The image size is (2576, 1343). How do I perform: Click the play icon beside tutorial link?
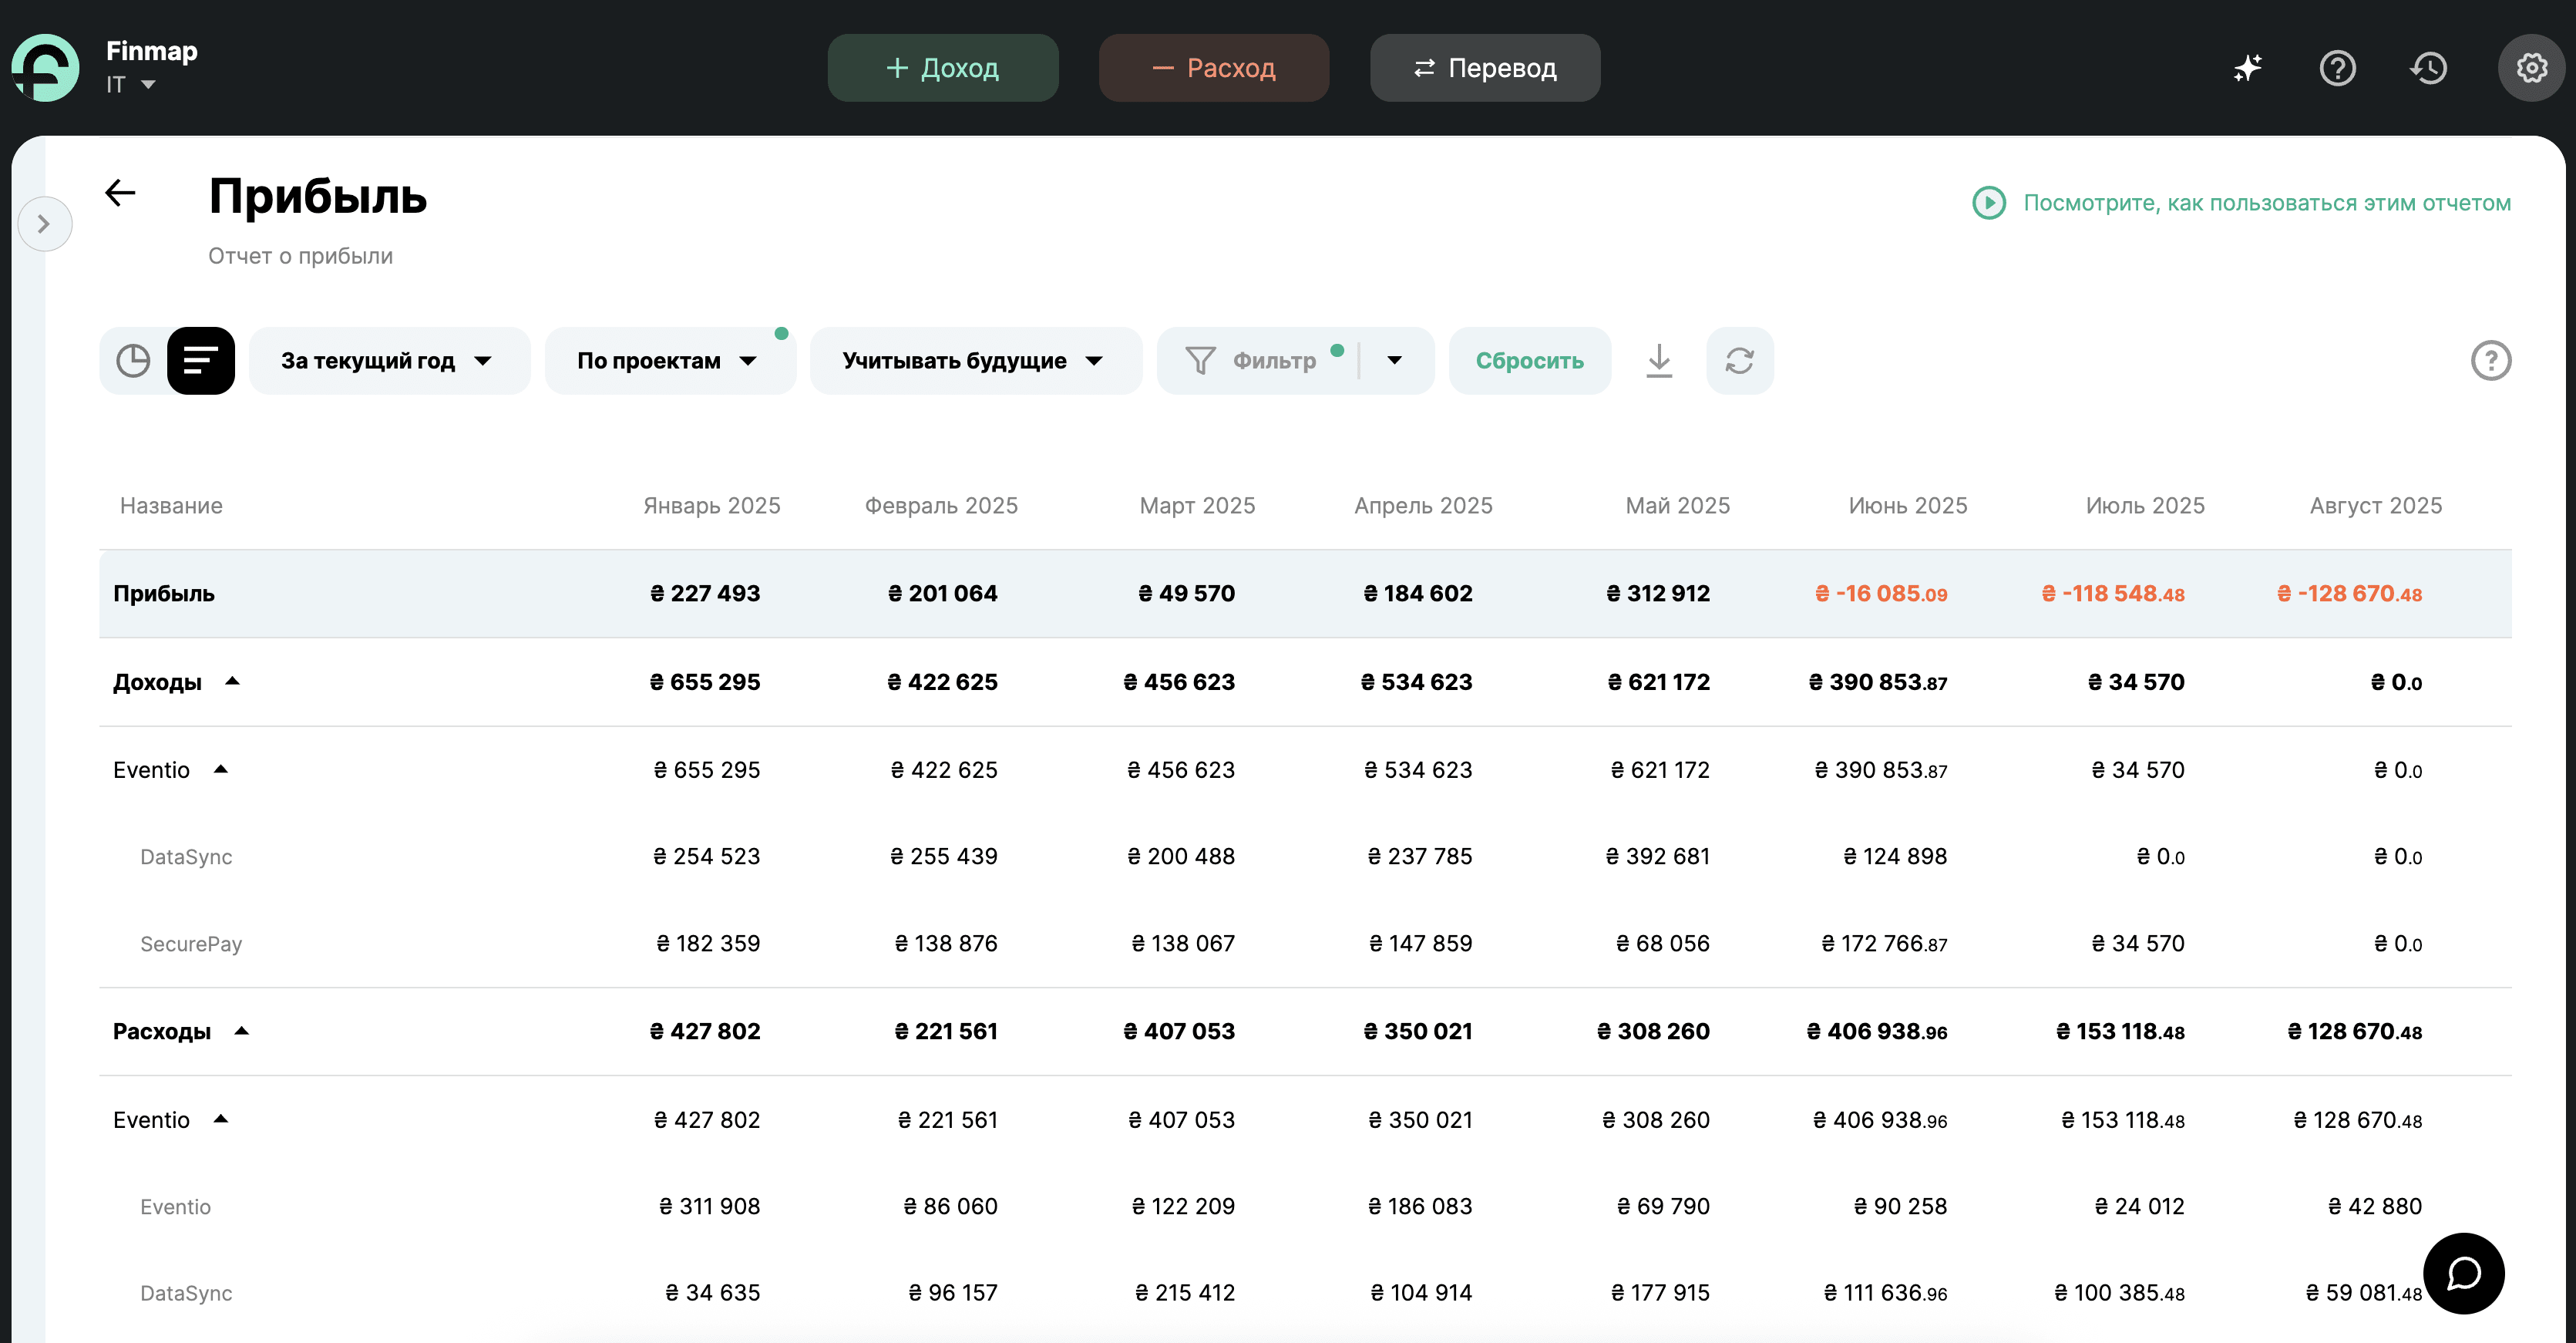pos(1988,203)
